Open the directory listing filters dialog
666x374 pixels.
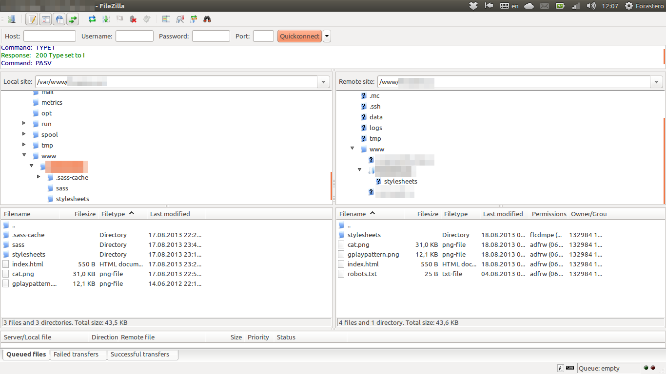tap(166, 19)
